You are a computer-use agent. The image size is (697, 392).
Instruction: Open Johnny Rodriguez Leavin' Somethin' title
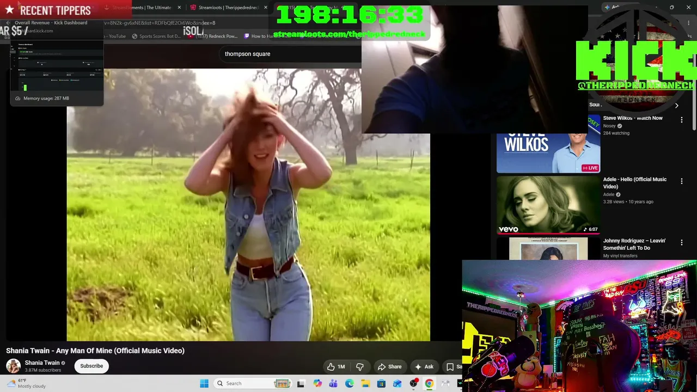(x=634, y=244)
